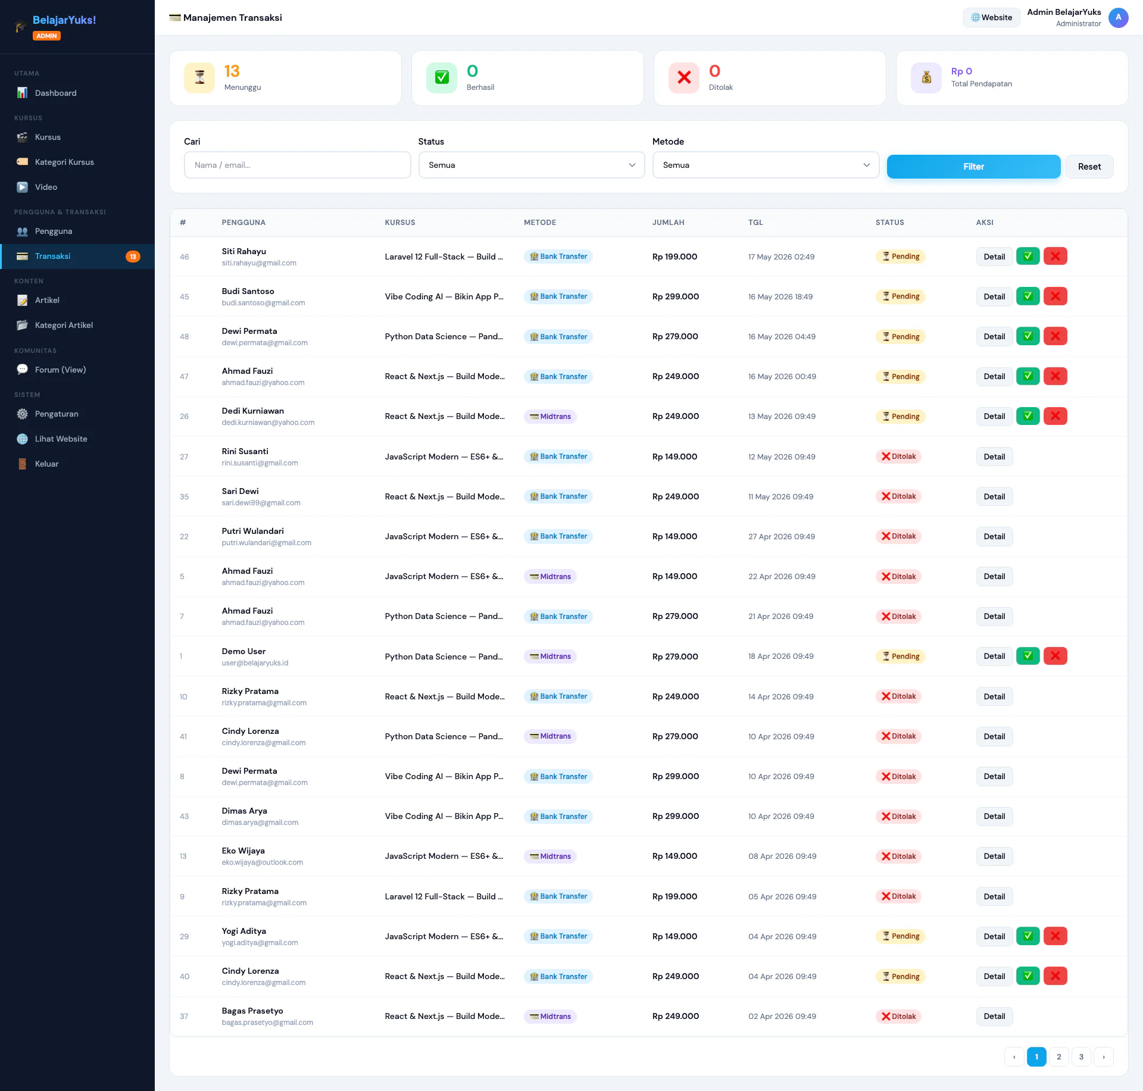Open Artikel in the sidebar

77,300
